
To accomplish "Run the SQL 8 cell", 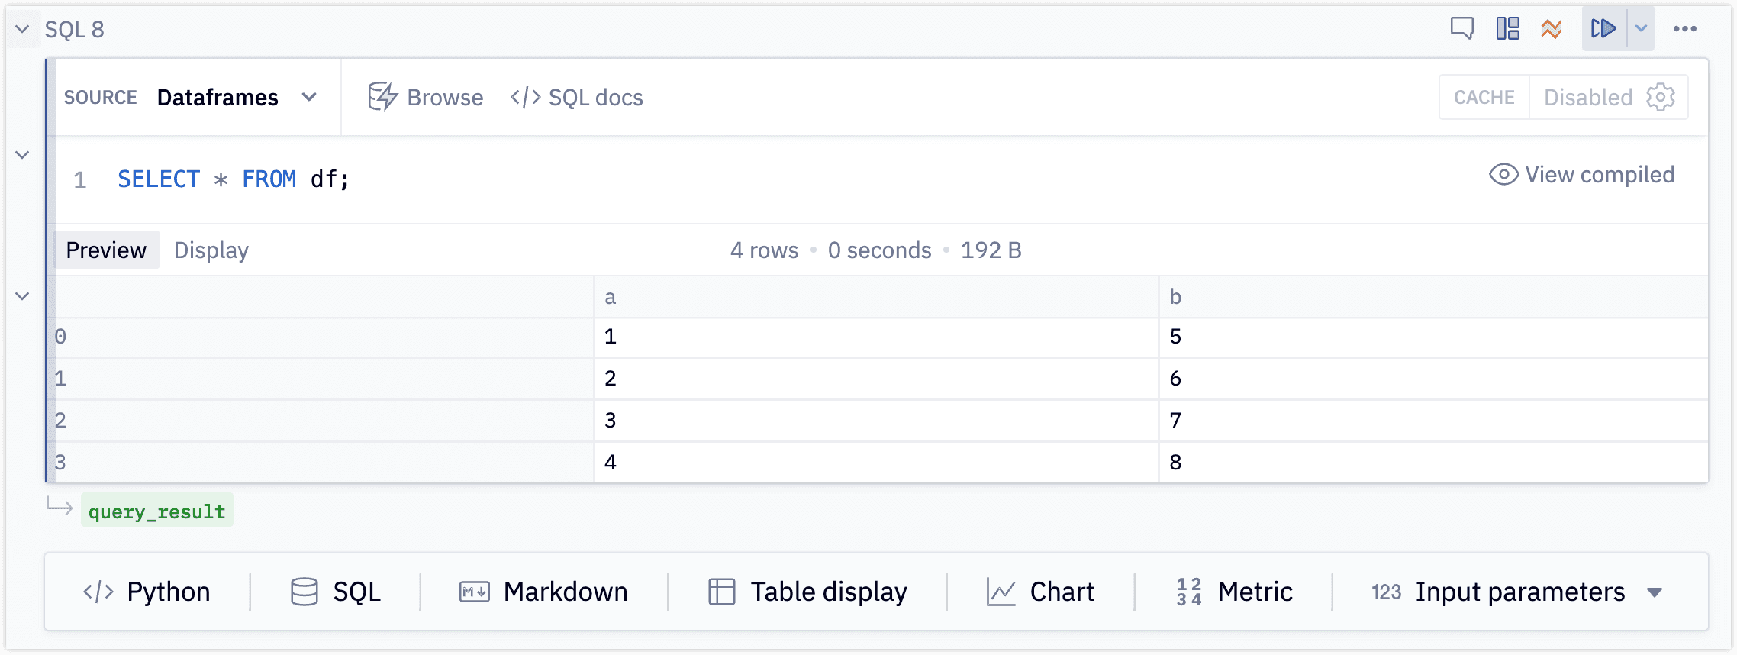I will point(1603,29).
